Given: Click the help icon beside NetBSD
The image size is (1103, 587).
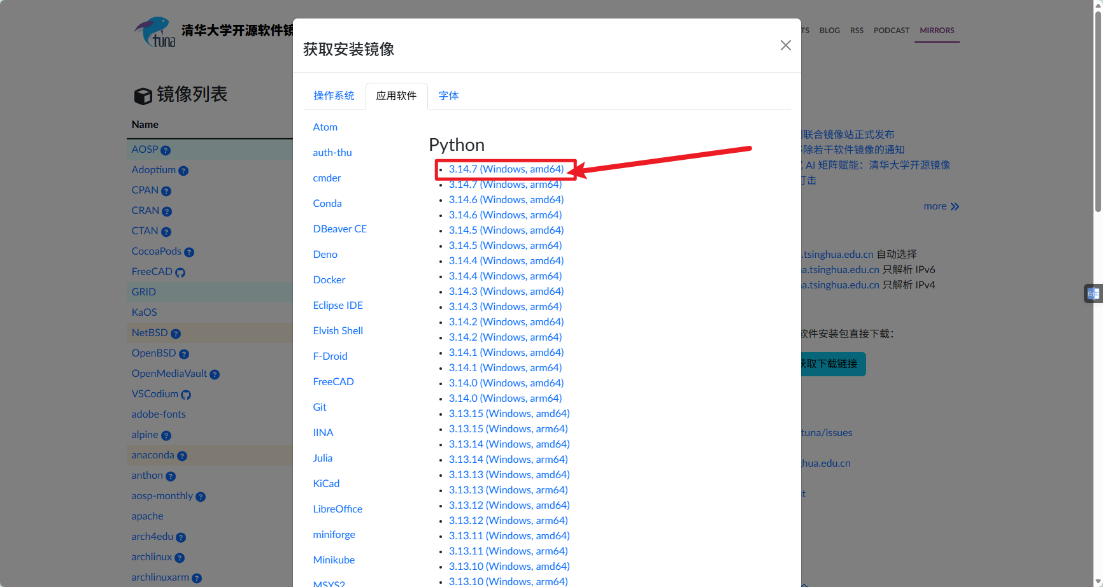Looking at the screenshot, I should (x=176, y=334).
